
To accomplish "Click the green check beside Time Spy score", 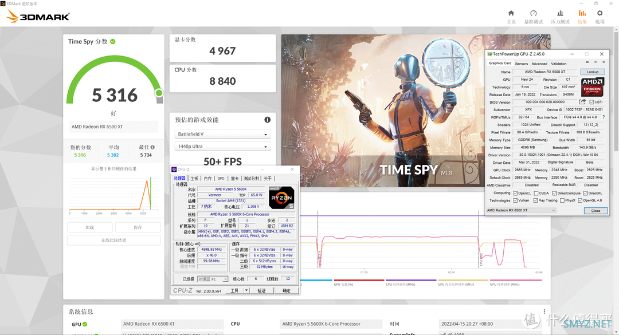I will (113, 41).
